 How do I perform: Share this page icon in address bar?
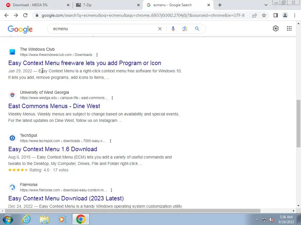pos(255,15)
